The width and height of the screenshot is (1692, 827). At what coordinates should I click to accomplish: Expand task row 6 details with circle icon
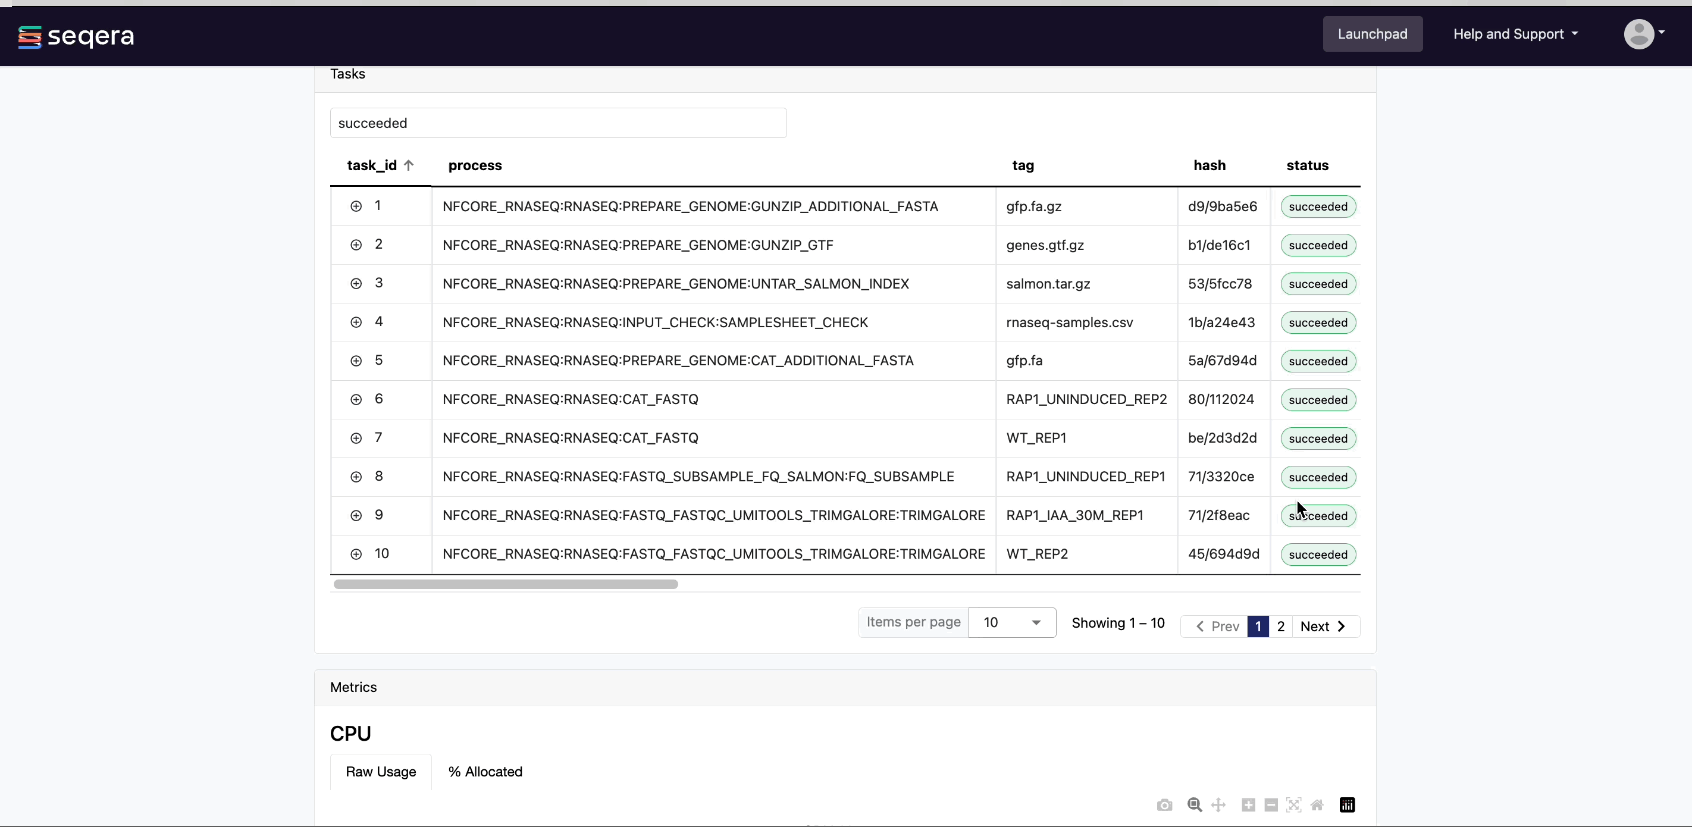[357, 399]
